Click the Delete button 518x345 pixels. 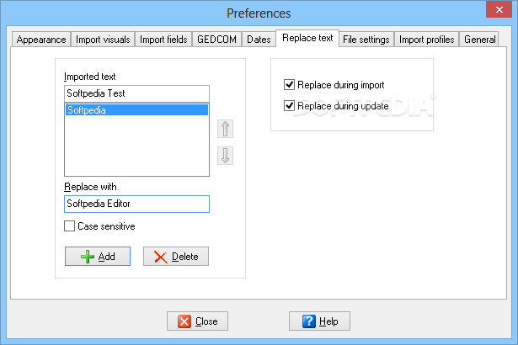coord(176,256)
